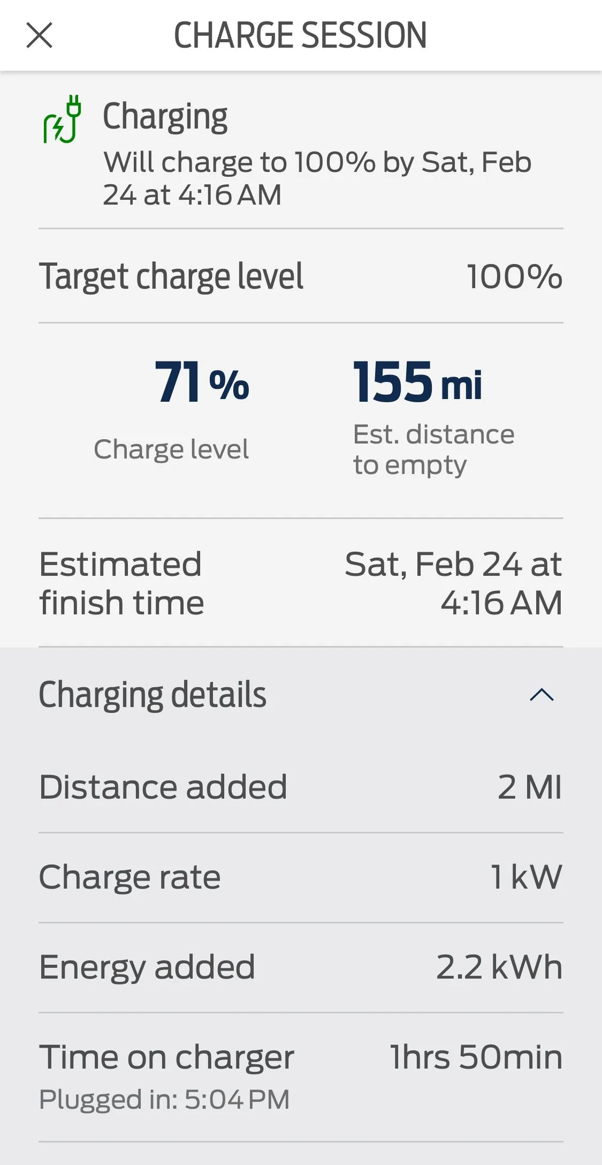Tap the Charging status heading
602x1165 pixels.
tap(165, 116)
